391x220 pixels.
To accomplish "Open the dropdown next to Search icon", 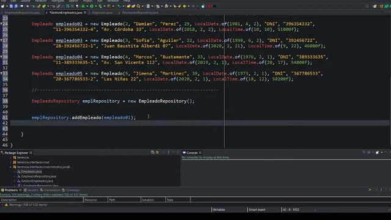I will 142,6.
